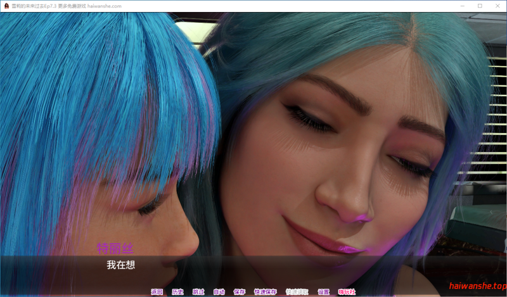Click dialogue text 我在想 to advance
The height and width of the screenshot is (297, 507).
pos(120,265)
